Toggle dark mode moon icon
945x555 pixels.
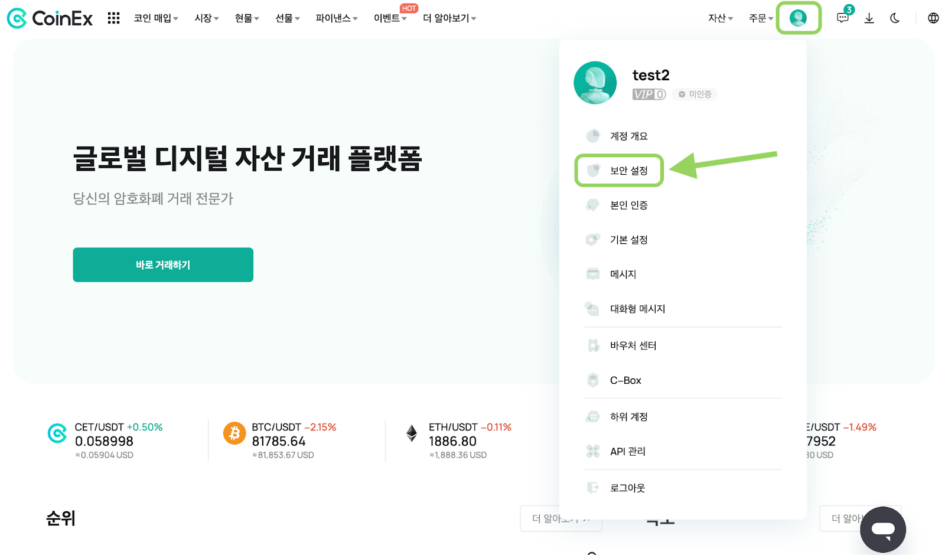tap(895, 18)
